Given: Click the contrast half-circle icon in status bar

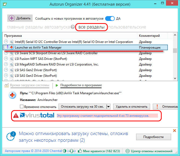Looking at the screenshot, I should pos(64,151).
